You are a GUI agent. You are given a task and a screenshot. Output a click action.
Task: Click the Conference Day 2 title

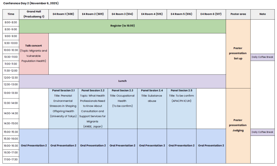point(31,4)
